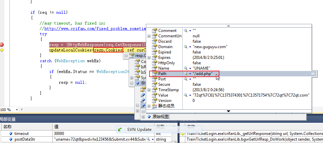Expand the 静态成员 node

coord(149,106)
